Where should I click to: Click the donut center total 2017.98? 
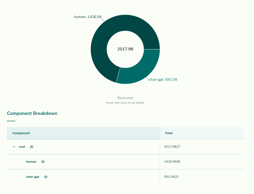[x=125, y=49]
